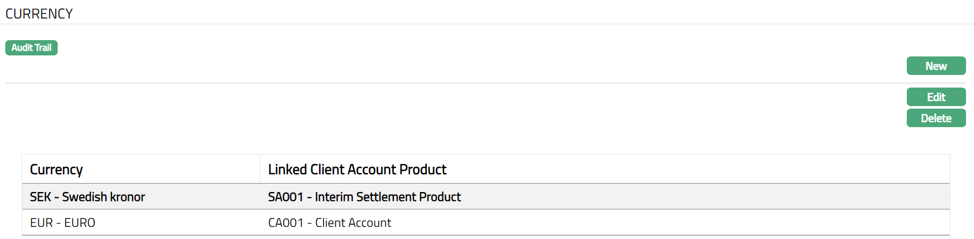This screenshot has height=239, width=974.
Task: Click CA001 - Client Account entry
Action: click(x=329, y=223)
